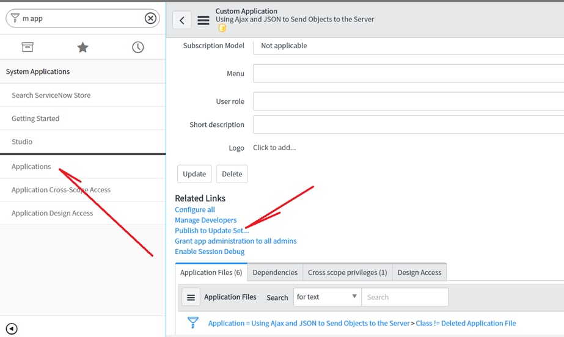The width and height of the screenshot is (564, 337).
Task: Open the Applications module
Action: [31, 167]
